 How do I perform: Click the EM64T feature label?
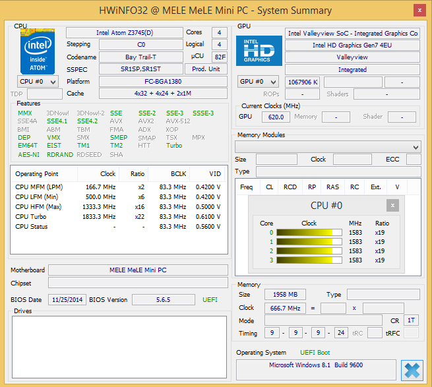tap(28, 146)
